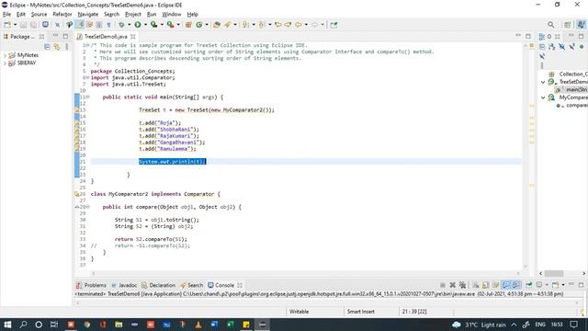Viewport: 588px width, 331px height.
Task: Click Remove Launch X icon in Console
Action: coord(453,285)
